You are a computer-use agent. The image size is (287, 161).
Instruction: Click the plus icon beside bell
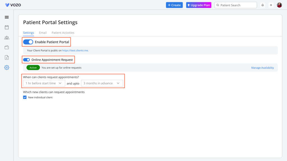pyautogui.click(x=271, y=5)
